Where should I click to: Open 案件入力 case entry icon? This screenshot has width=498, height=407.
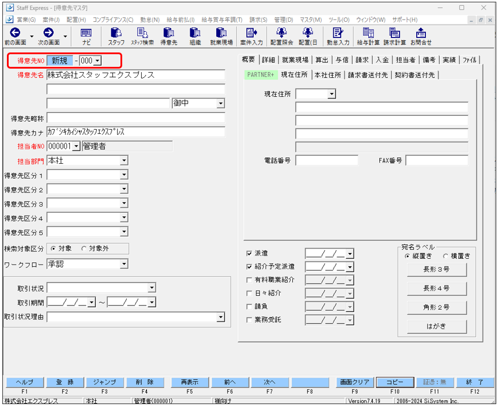[x=251, y=36]
